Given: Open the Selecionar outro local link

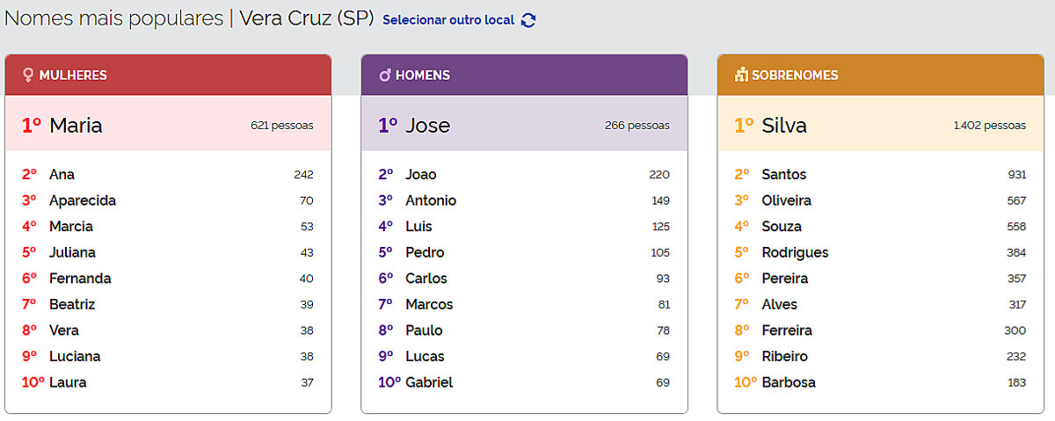Looking at the screenshot, I should pos(448,20).
